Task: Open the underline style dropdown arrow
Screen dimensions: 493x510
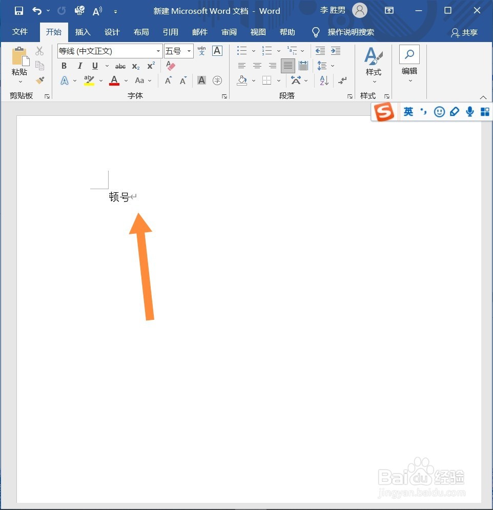Action: point(107,66)
